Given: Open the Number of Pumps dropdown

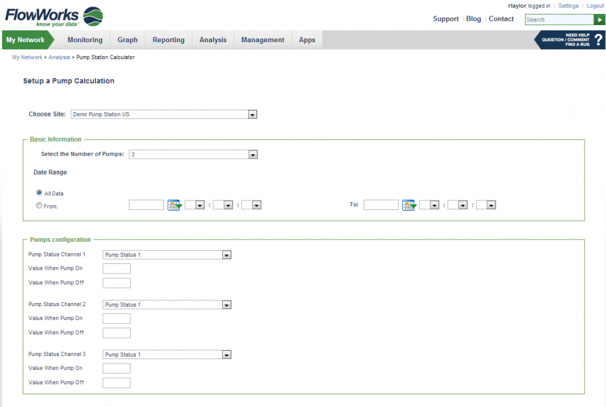Looking at the screenshot, I should tap(193, 154).
